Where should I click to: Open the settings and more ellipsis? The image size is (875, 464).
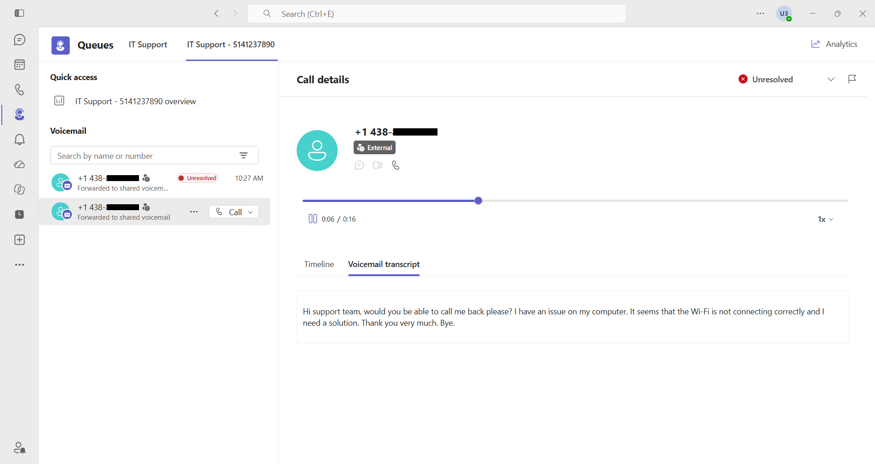click(760, 14)
